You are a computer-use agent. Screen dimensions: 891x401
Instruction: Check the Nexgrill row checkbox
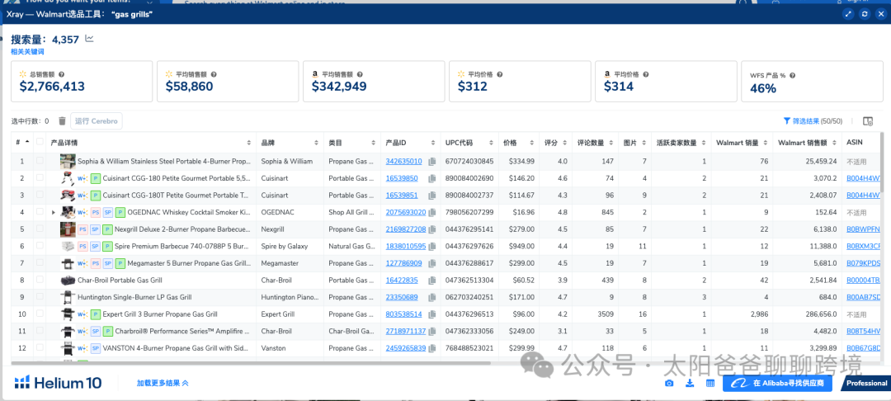[40, 229]
